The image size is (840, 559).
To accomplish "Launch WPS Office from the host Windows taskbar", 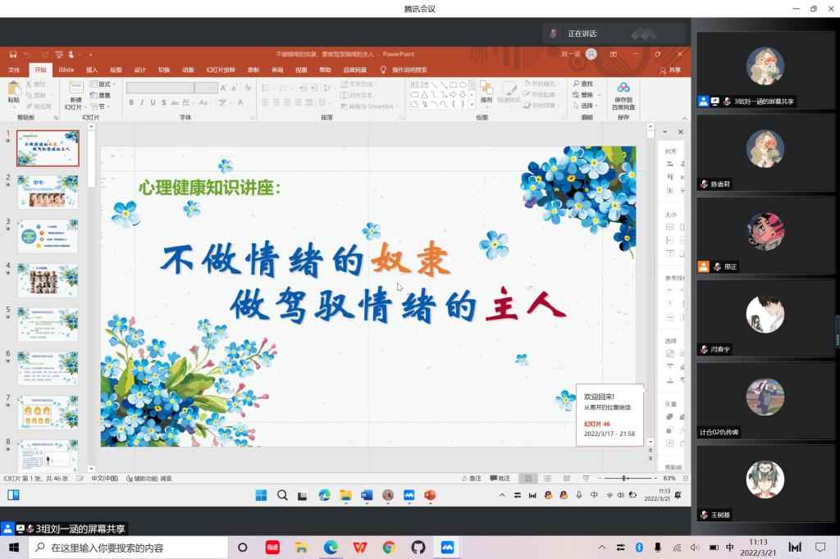I will (360, 548).
